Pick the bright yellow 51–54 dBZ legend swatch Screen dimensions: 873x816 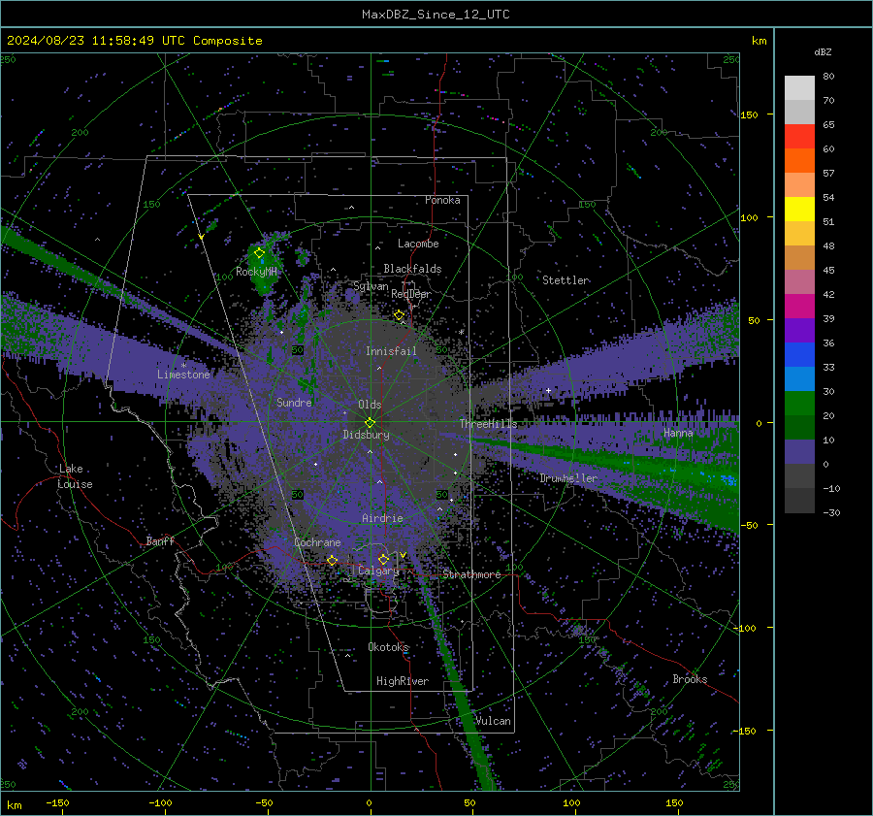[x=799, y=210]
